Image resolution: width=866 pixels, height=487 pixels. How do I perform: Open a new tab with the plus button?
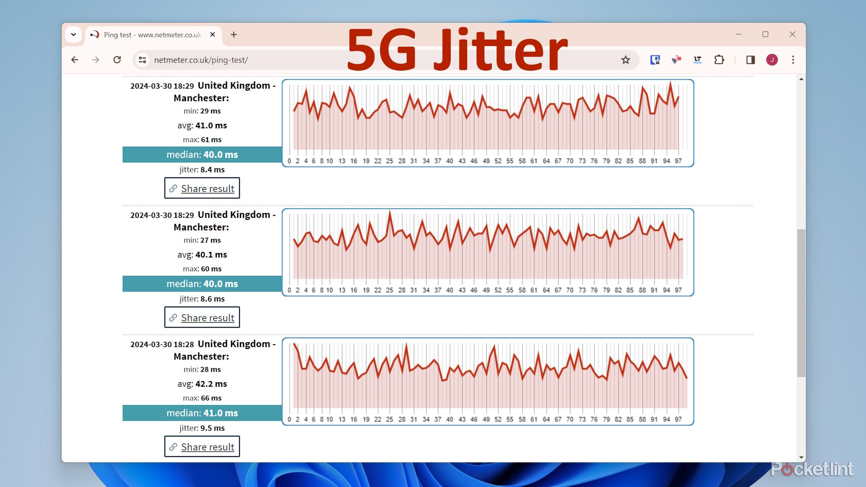[x=234, y=34]
